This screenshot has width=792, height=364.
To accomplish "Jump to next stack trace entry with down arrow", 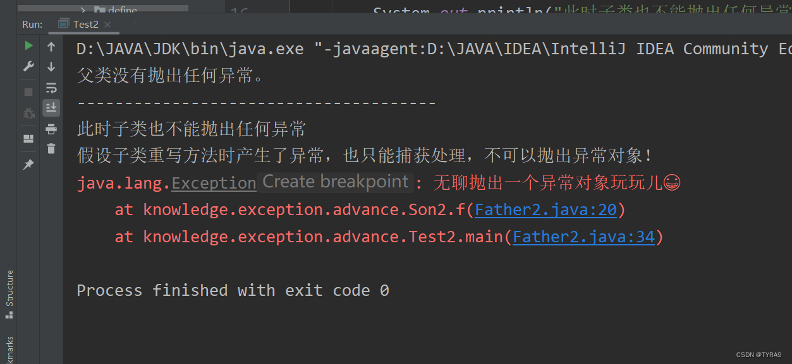I will pos(51,66).
